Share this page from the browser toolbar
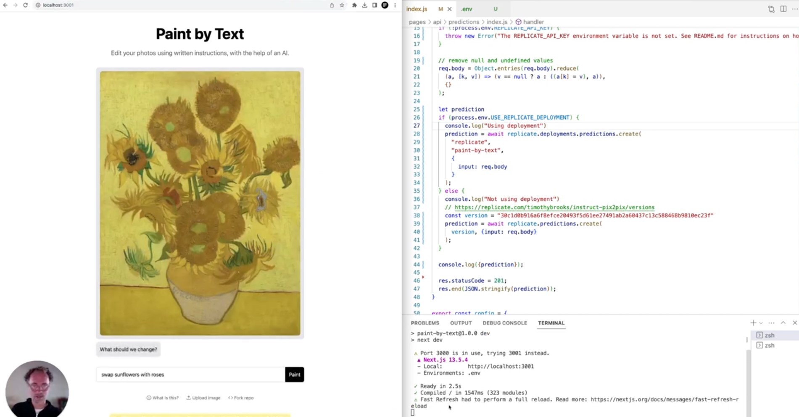The height and width of the screenshot is (417, 799). pyautogui.click(x=332, y=5)
